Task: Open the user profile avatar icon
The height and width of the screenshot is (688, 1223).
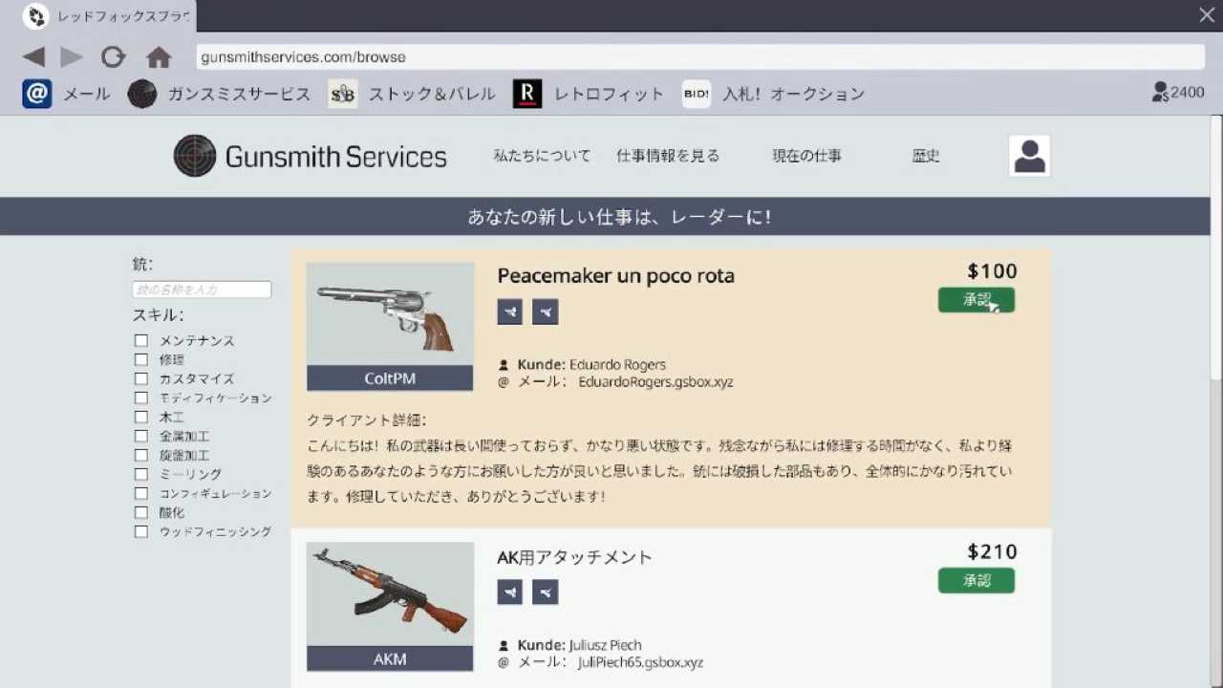Action: (x=1029, y=156)
